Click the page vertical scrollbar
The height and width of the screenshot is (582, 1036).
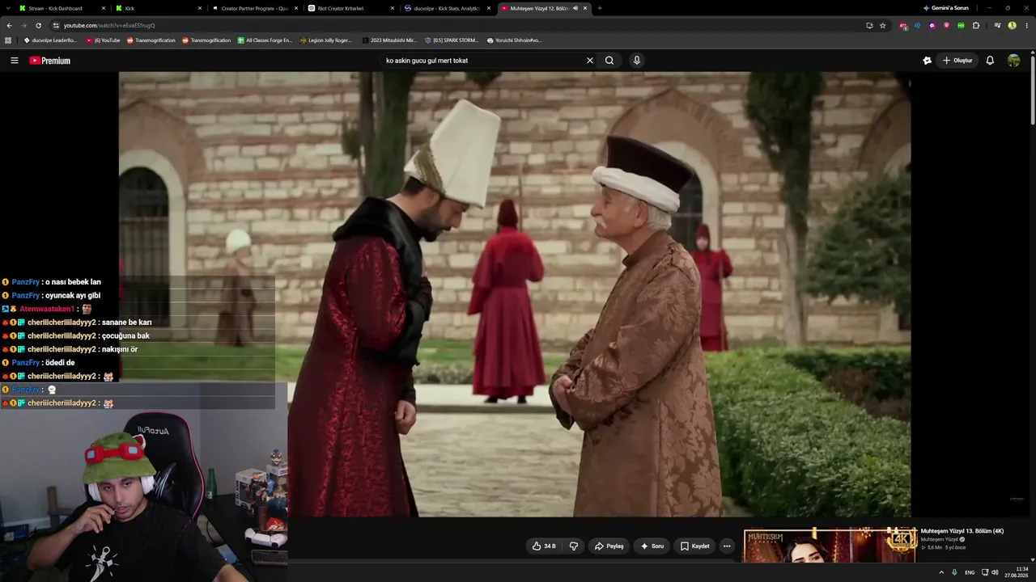click(x=1032, y=89)
